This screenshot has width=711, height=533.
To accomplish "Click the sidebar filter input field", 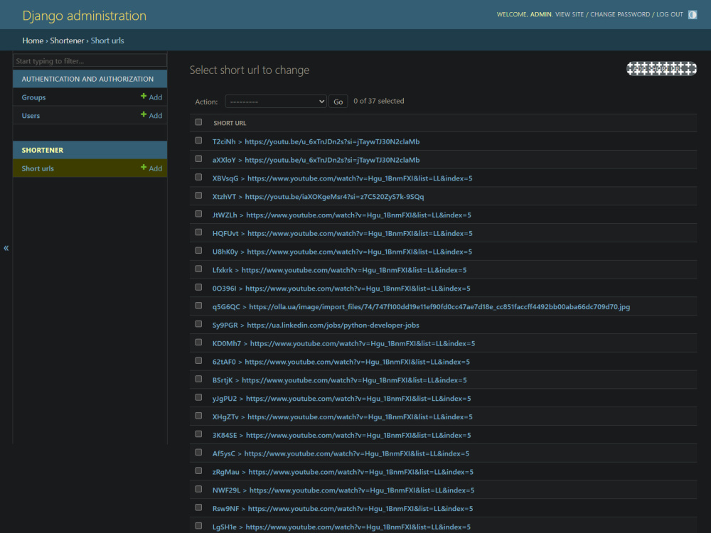I will pyautogui.click(x=90, y=60).
